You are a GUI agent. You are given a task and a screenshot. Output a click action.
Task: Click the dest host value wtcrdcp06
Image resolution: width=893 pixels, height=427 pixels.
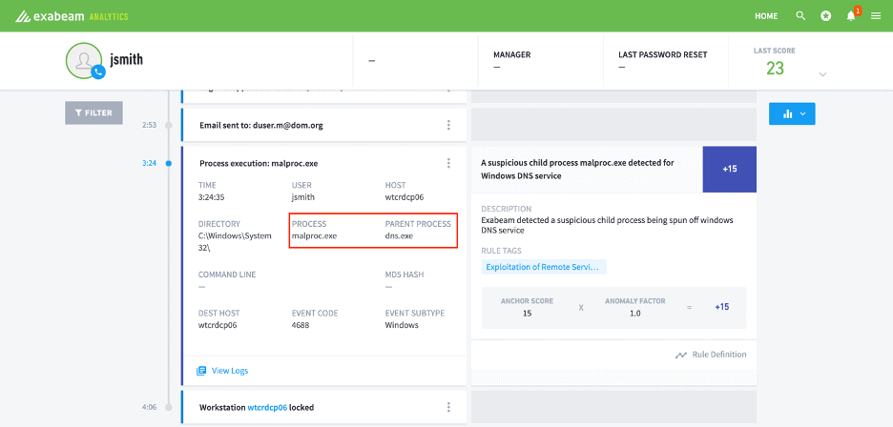click(x=218, y=325)
